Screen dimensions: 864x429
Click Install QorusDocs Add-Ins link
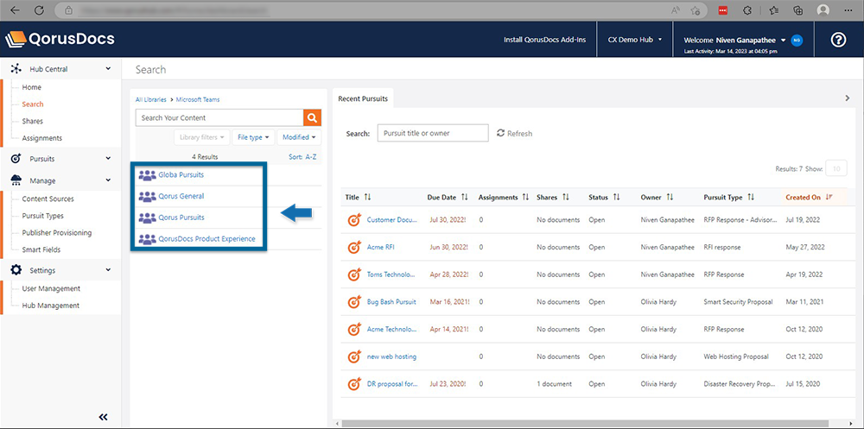pyautogui.click(x=545, y=40)
